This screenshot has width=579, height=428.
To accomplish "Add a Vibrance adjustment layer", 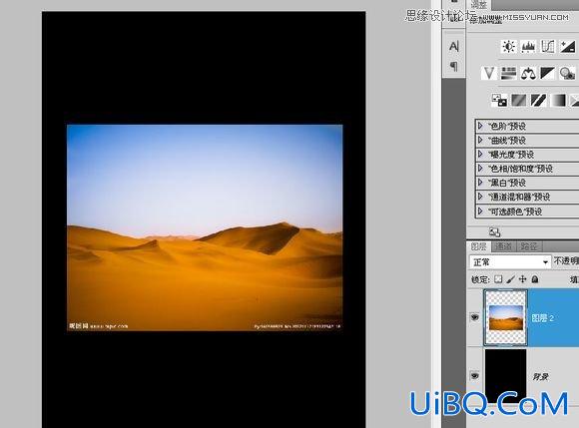I will point(488,73).
